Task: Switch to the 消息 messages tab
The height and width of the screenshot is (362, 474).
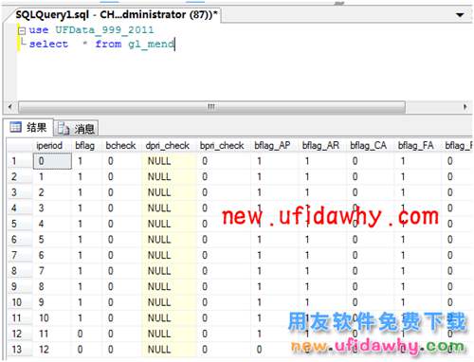Action: 76,128
